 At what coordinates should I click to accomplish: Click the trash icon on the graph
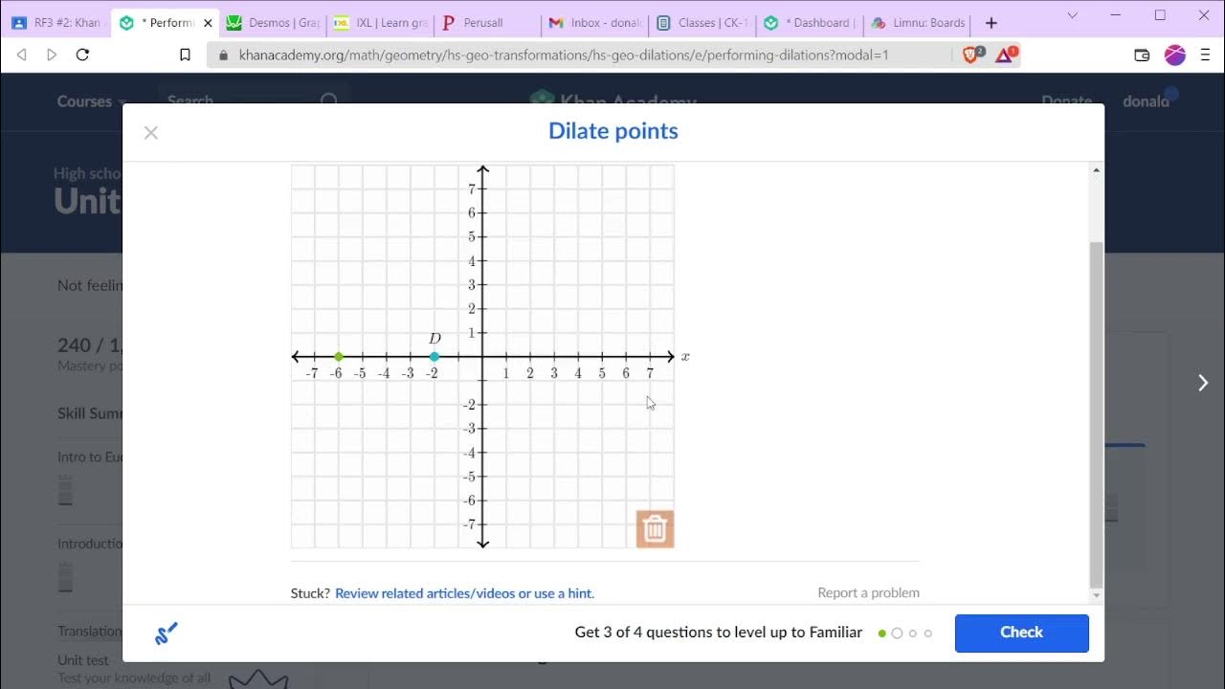tap(655, 528)
